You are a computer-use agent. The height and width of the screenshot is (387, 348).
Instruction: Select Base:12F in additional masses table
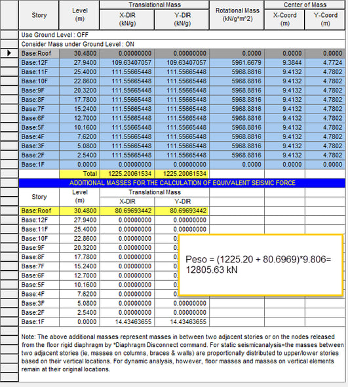pos(39,220)
